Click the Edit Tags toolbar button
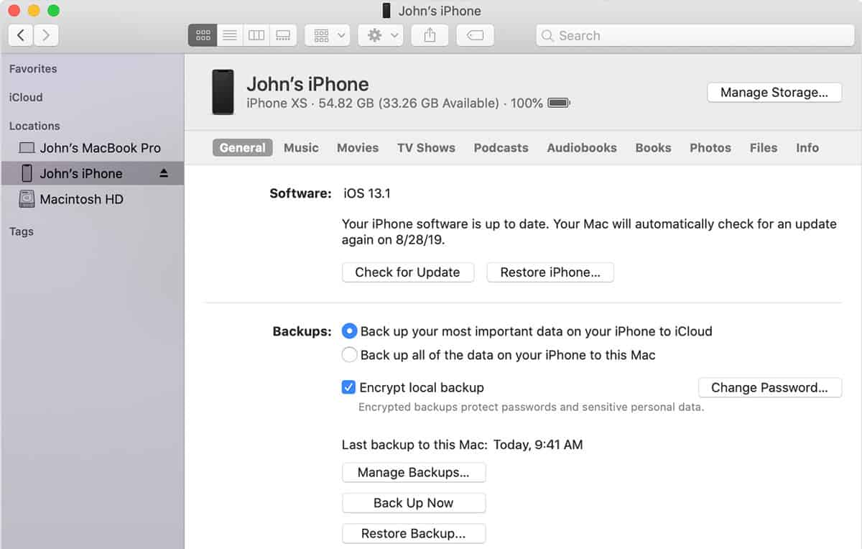 click(475, 35)
